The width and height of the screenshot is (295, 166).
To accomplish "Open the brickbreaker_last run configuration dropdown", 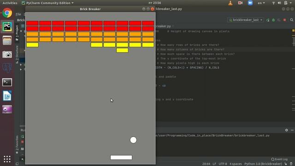I will 246,20.
